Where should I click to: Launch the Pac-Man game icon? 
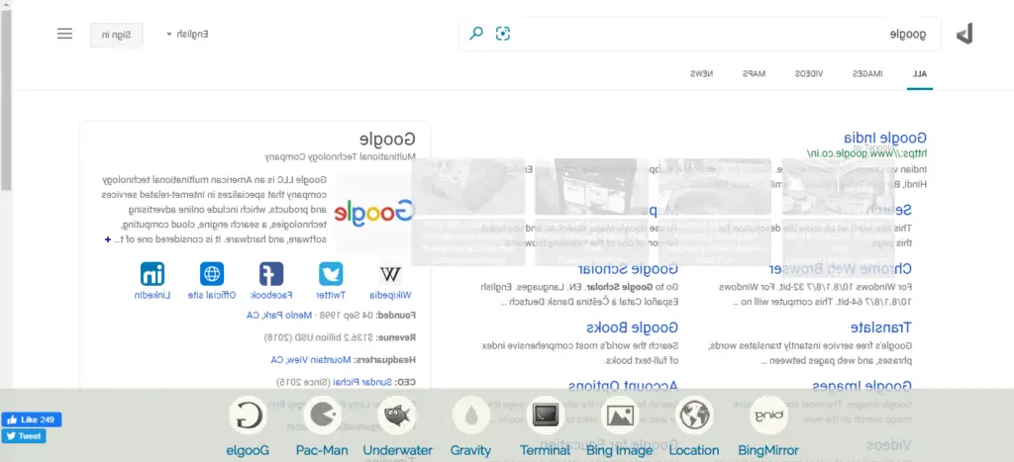(322, 415)
